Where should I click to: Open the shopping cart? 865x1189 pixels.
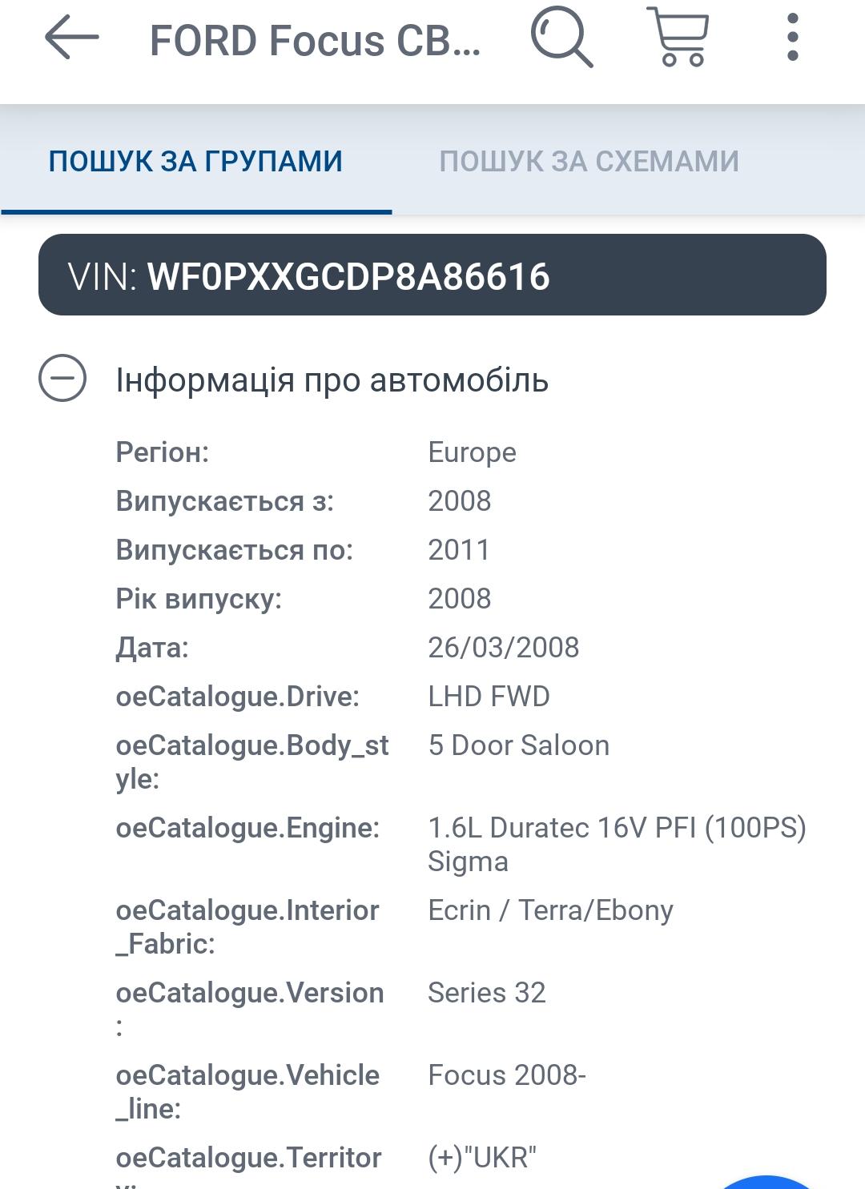point(679,37)
